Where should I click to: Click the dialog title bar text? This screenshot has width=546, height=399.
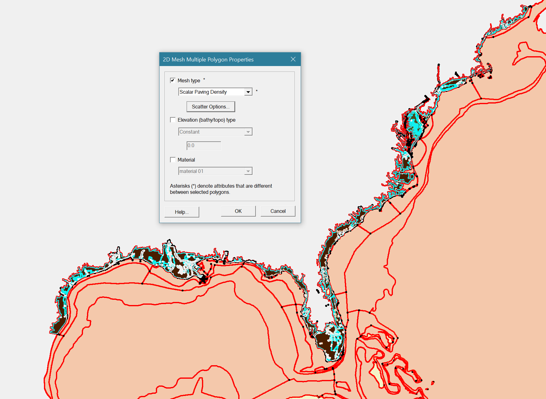(208, 60)
